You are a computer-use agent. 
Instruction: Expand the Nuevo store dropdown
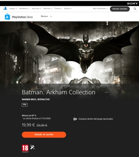(x=46, y=16)
